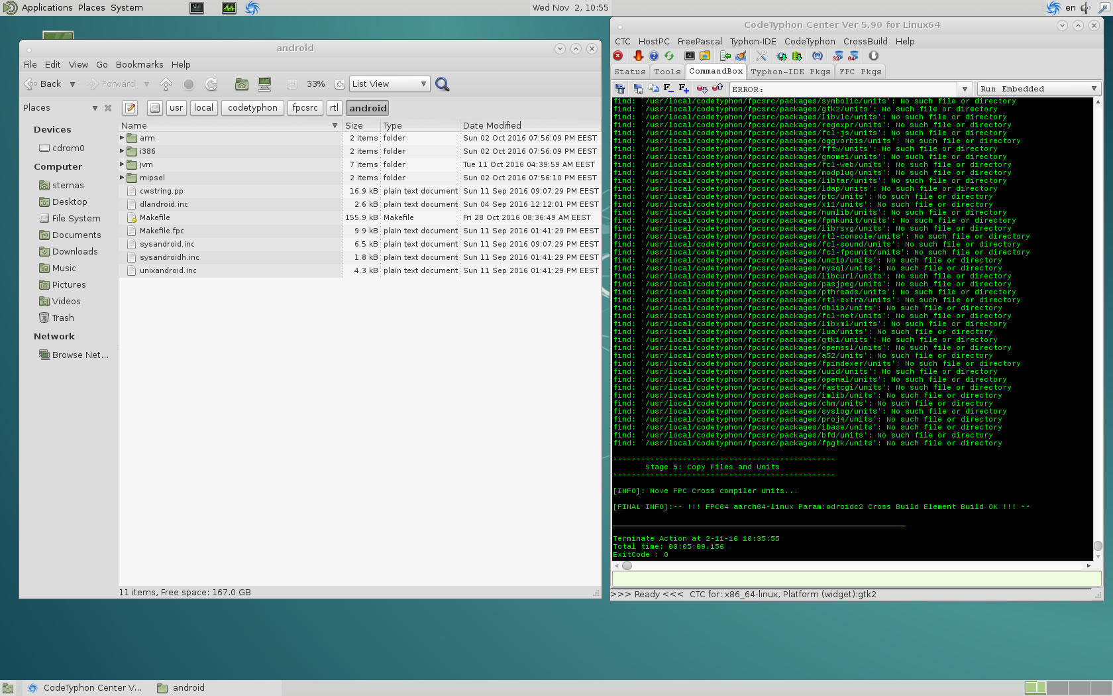
Task: Click the root filesystem path bar button
Action: coord(154,108)
